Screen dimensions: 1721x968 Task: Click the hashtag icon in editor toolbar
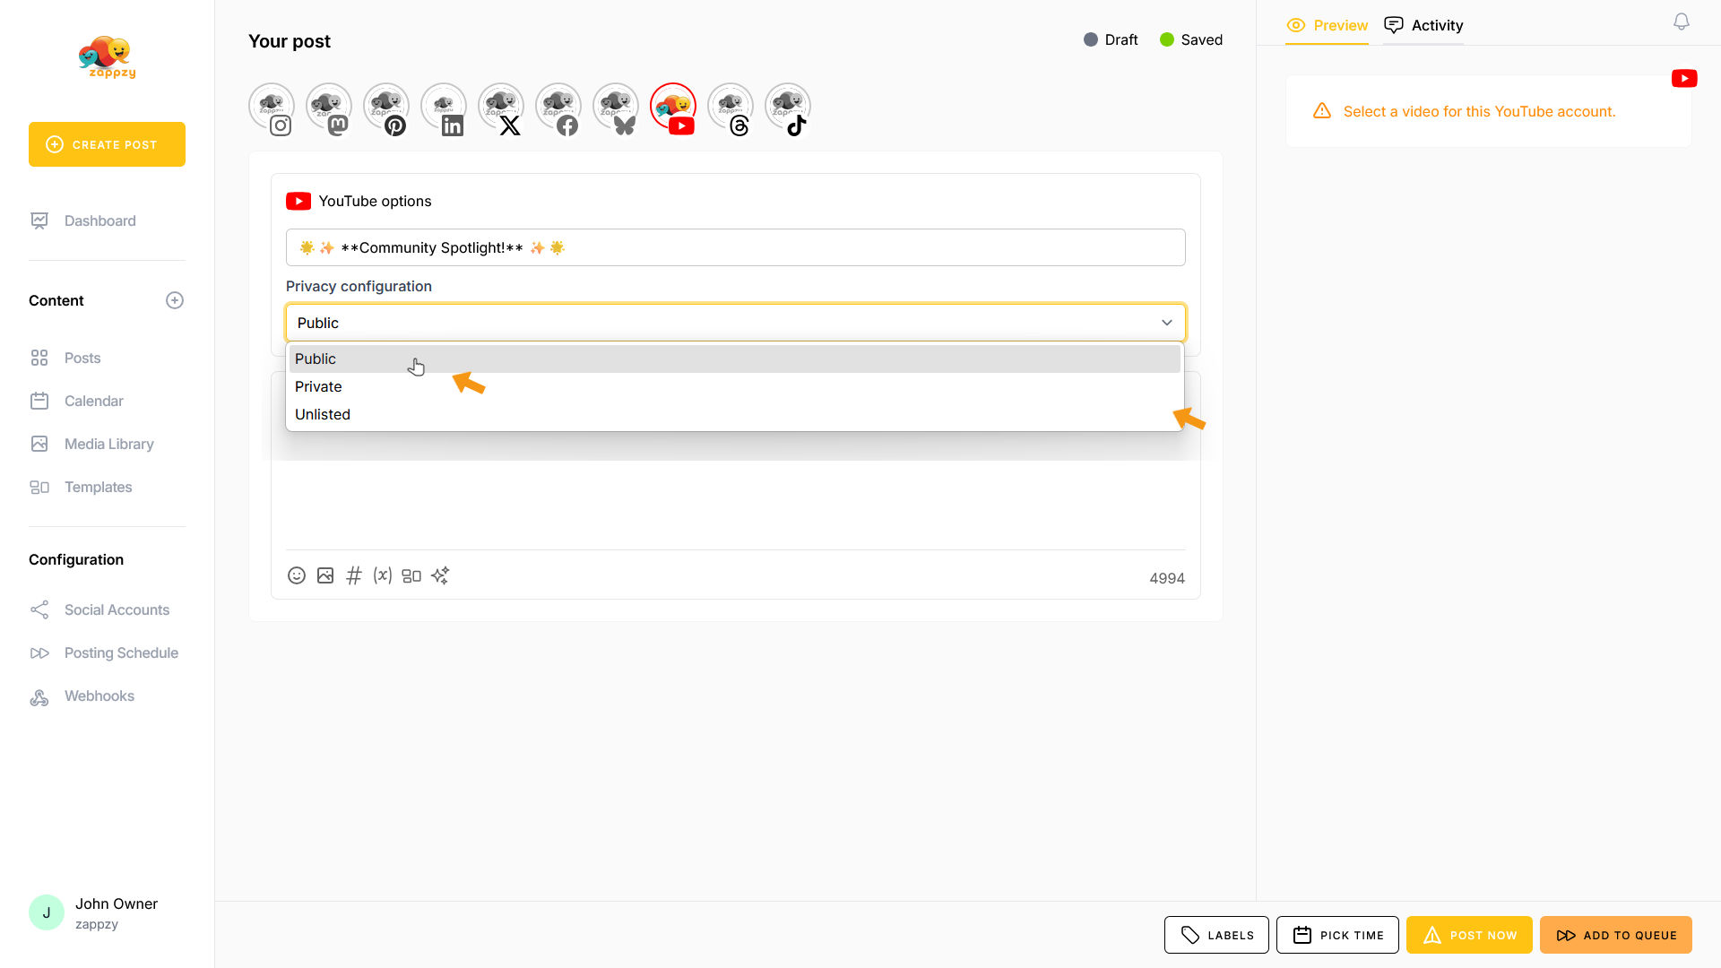[x=354, y=575]
